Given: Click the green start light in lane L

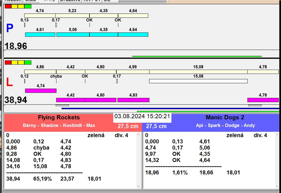Looking at the screenshot, I should pos(28,62).
